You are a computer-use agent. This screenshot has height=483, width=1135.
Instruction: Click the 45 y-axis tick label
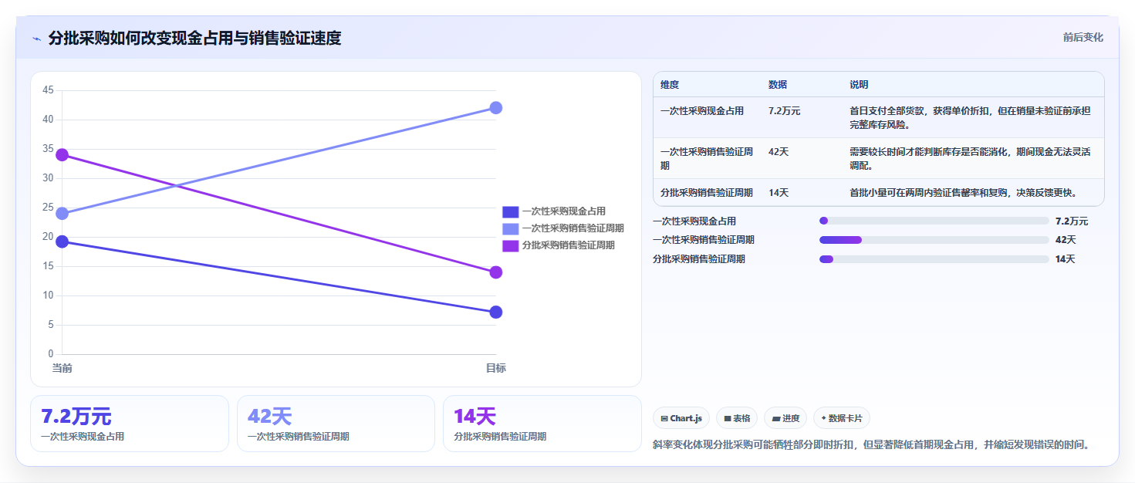(x=48, y=90)
